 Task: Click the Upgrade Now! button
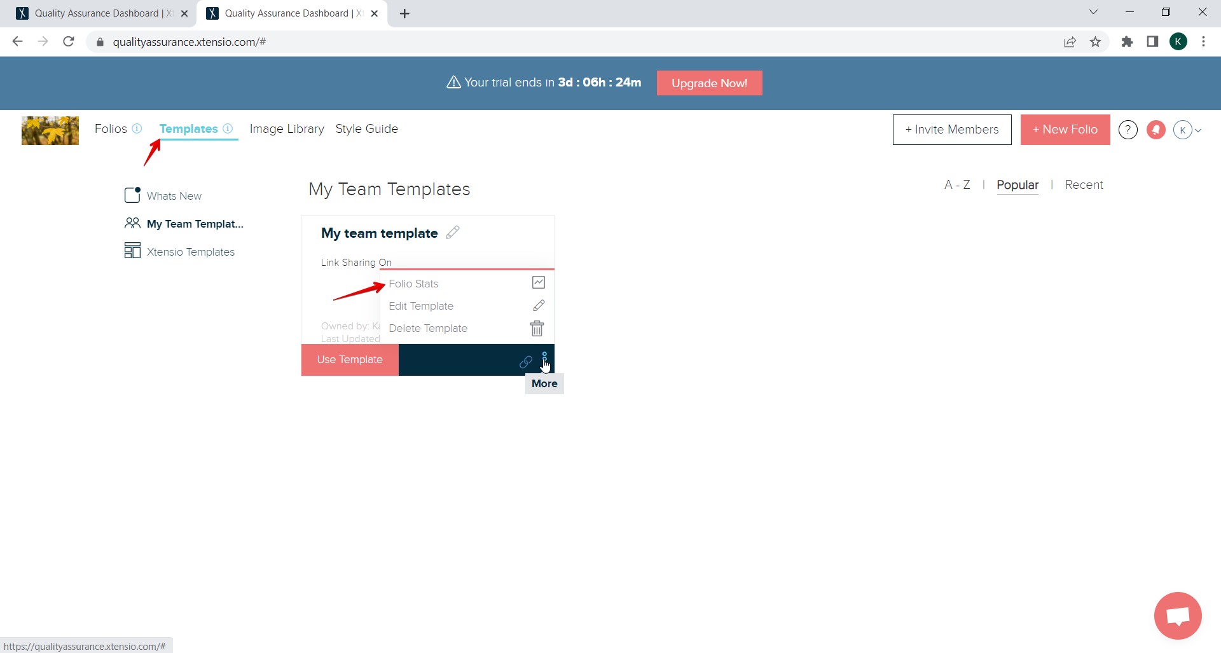[x=709, y=83]
